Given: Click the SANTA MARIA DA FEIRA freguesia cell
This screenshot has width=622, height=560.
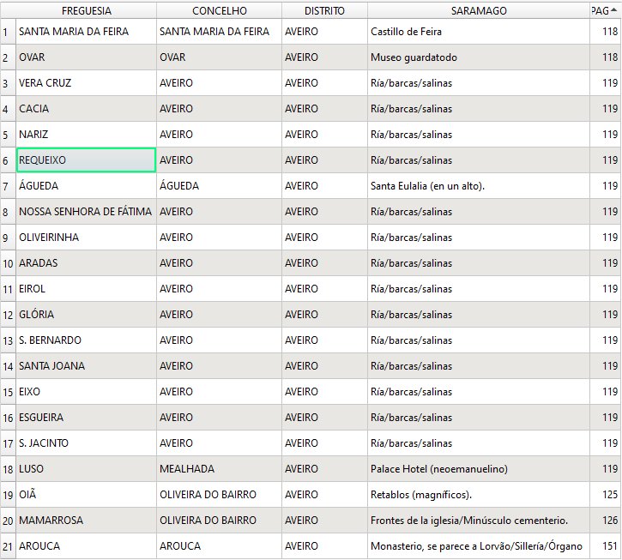Looking at the screenshot, I should [x=86, y=32].
